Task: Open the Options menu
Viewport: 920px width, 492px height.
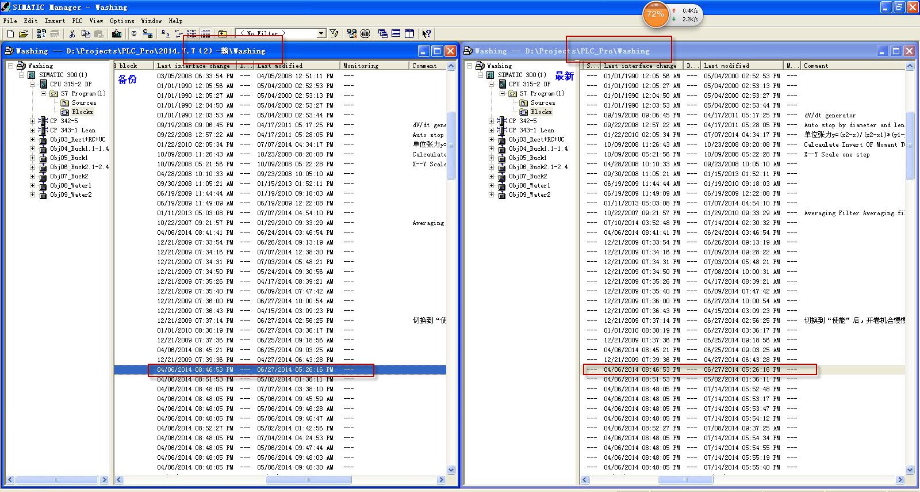Action: pos(122,21)
